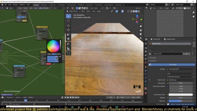Open the Render menu
Screen dimensions: 197x111
coord(15,5)
